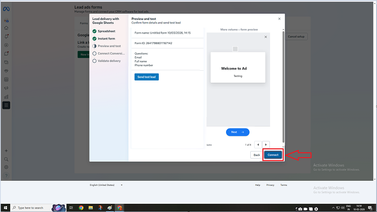Click the help question mark icon

point(6,175)
